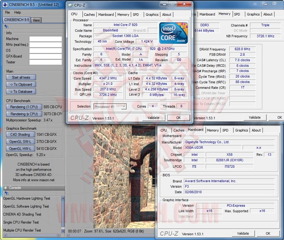Click into the Machine input field
This screenshot has width=284, height=240.
pyautogui.click(x=45, y=39)
